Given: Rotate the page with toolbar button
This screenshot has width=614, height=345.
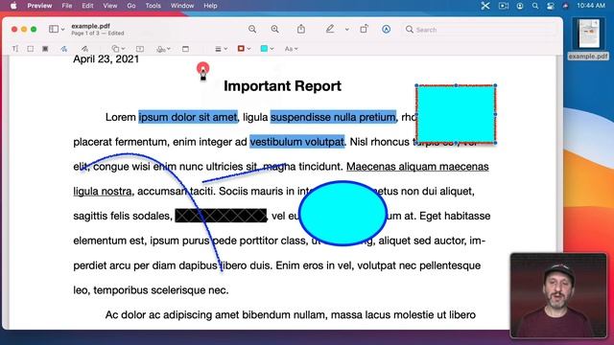Looking at the screenshot, I should click(364, 29).
